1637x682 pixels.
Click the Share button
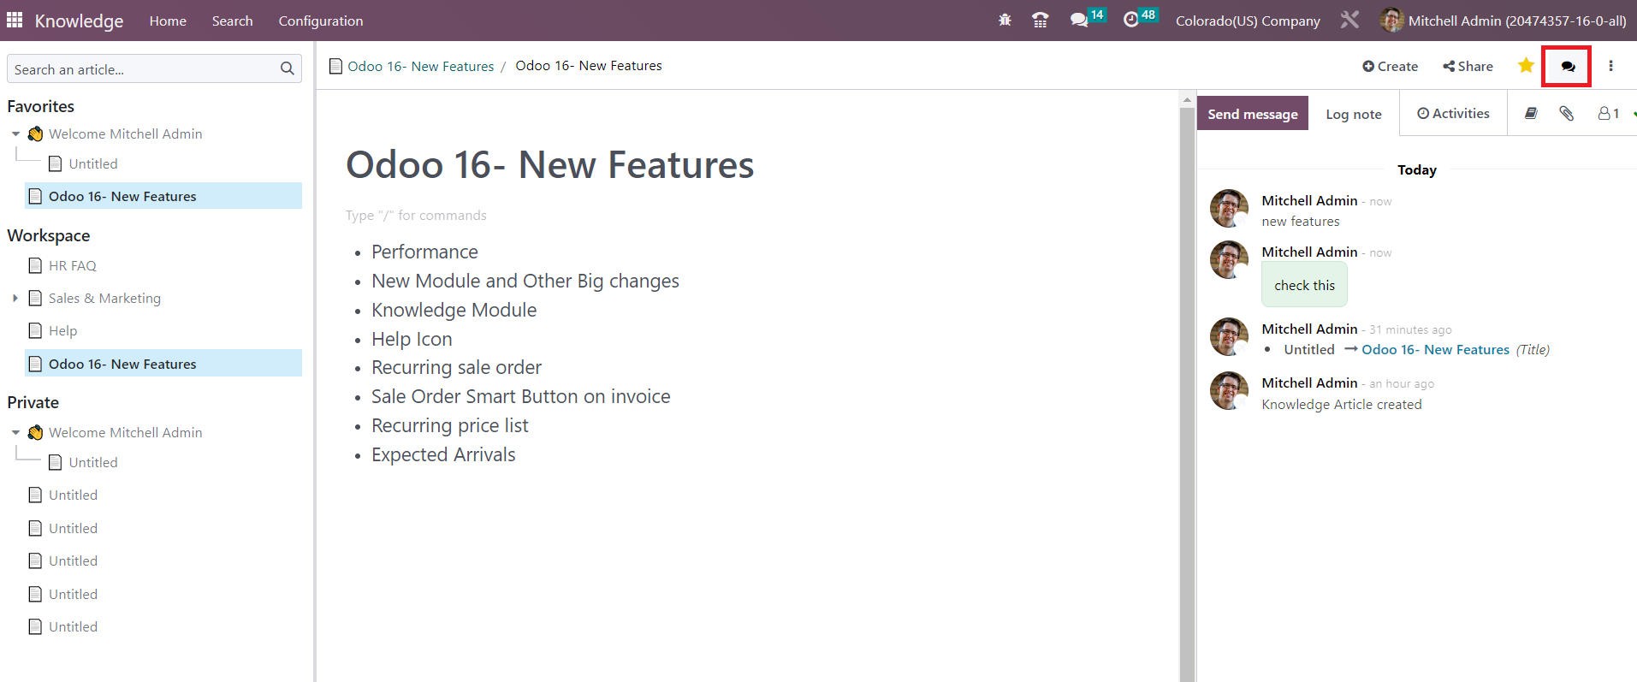[1468, 66]
